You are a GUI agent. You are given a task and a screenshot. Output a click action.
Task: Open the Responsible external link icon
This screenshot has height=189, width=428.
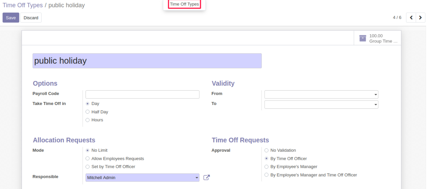[207, 178]
